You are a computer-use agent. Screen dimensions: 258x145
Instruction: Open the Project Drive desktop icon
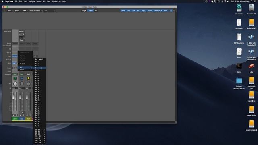tap(251, 95)
